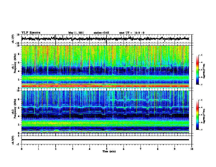Click the "-3" label on ch.2 colorbar
This screenshot has height=167, width=216.
coord(201,100)
